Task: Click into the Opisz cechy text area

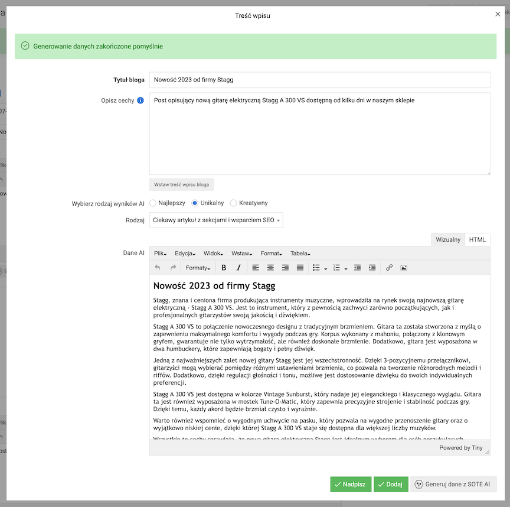Action: (320, 134)
